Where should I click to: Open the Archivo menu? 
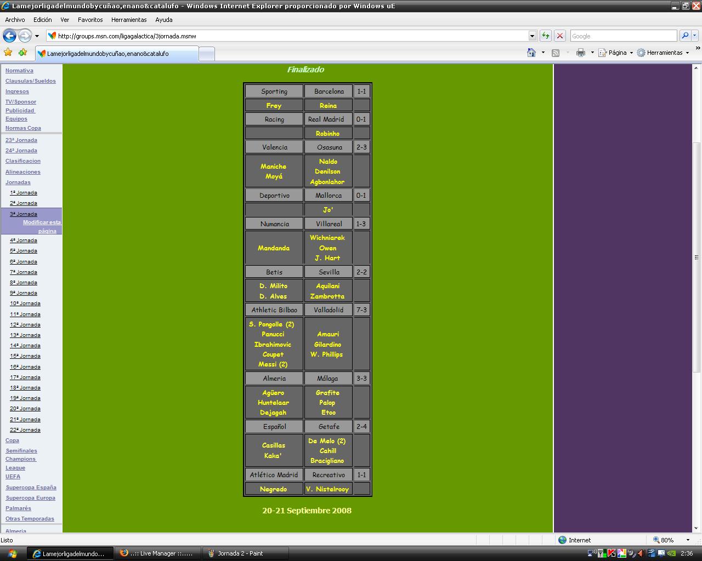[x=15, y=20]
